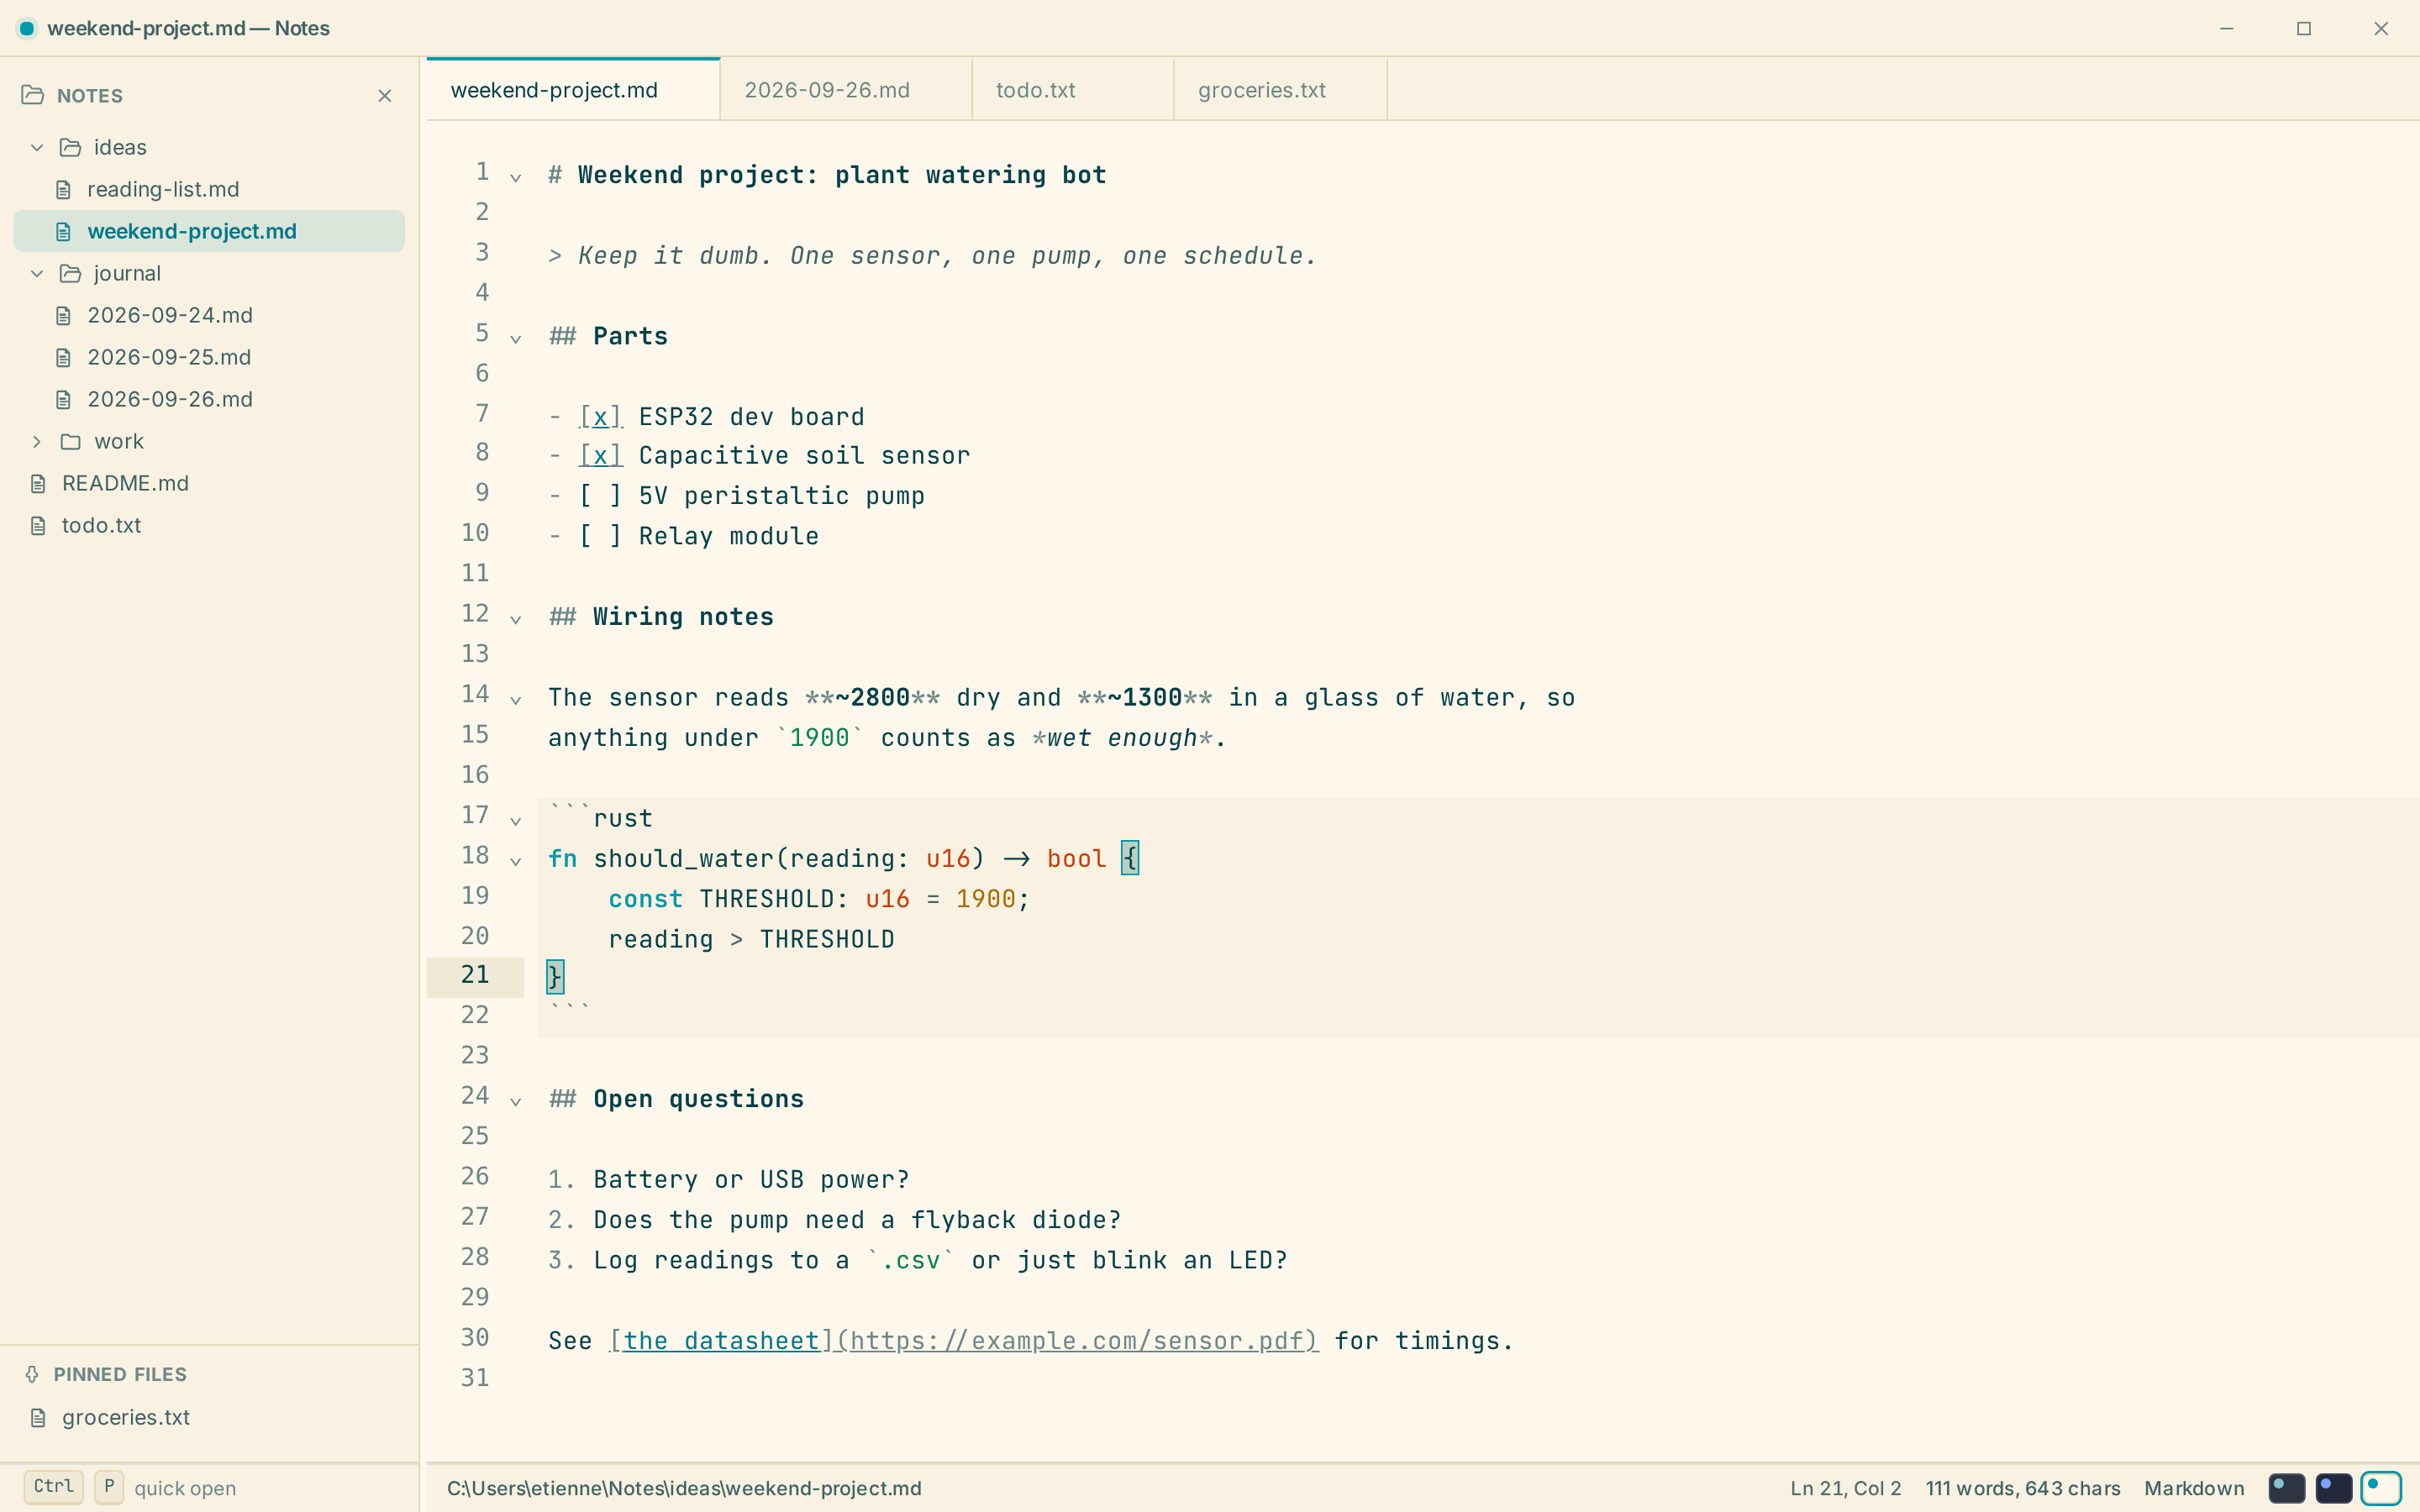
Task: Close the Notes sidebar panel
Action: [x=385, y=96]
